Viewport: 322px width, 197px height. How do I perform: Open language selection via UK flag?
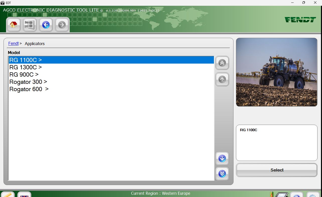pos(24,194)
